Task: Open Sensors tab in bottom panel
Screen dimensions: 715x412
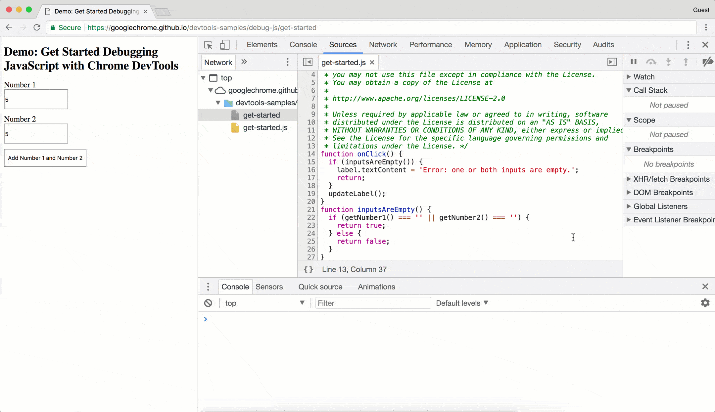Action: click(x=269, y=286)
